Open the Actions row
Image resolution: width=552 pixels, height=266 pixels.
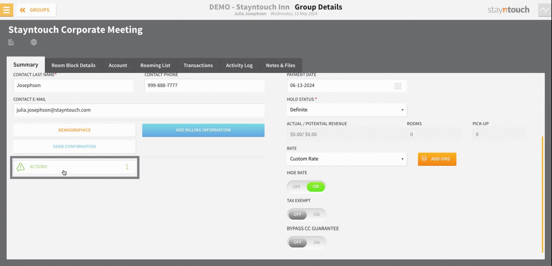pos(75,167)
